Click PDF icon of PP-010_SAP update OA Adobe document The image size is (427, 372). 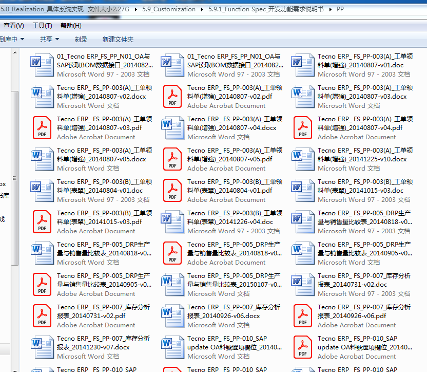point(303,347)
